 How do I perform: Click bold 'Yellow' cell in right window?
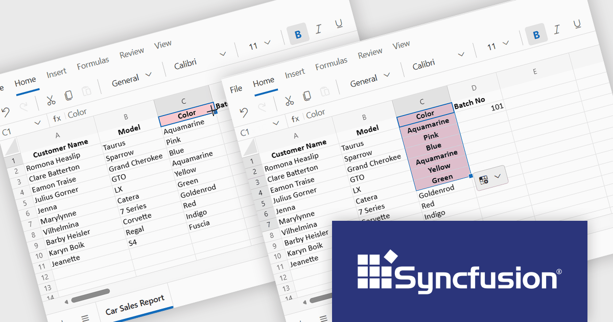[x=439, y=167]
